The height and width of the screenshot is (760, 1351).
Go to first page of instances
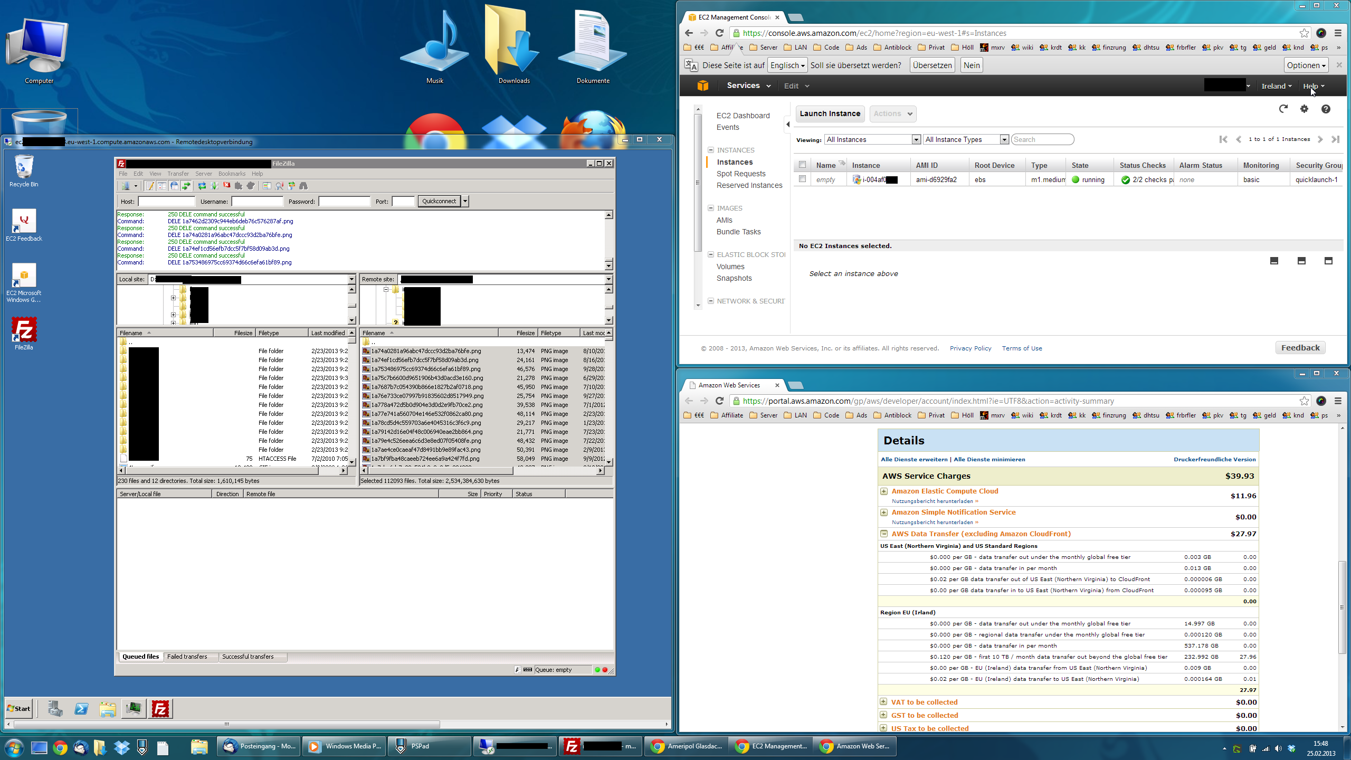click(1223, 139)
